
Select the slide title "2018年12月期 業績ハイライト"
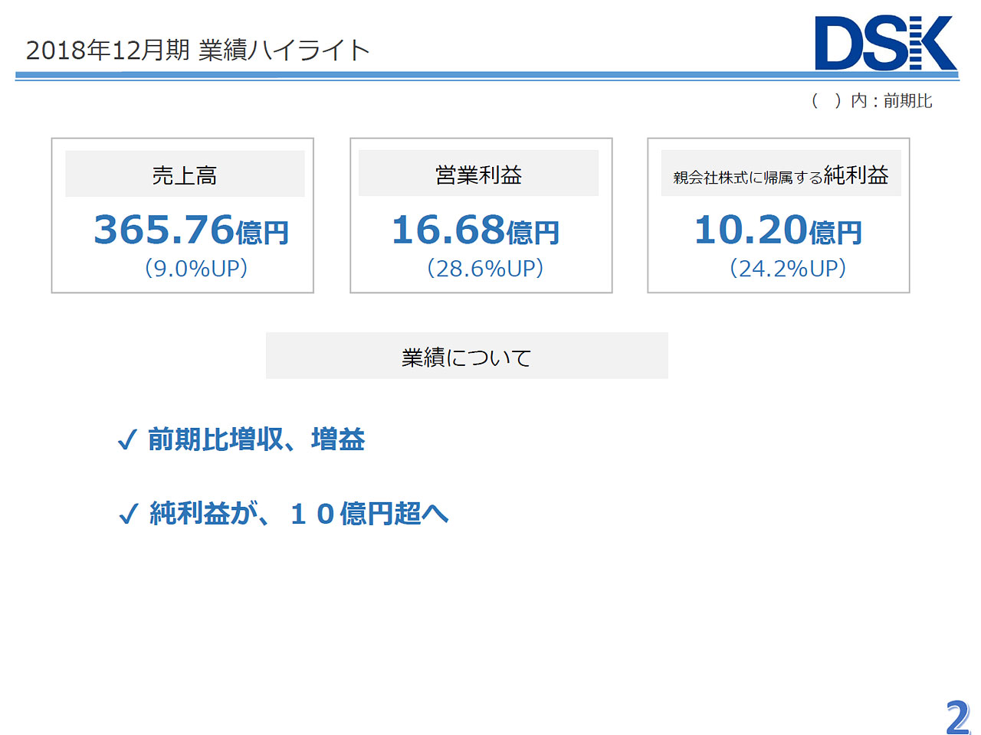click(x=198, y=50)
